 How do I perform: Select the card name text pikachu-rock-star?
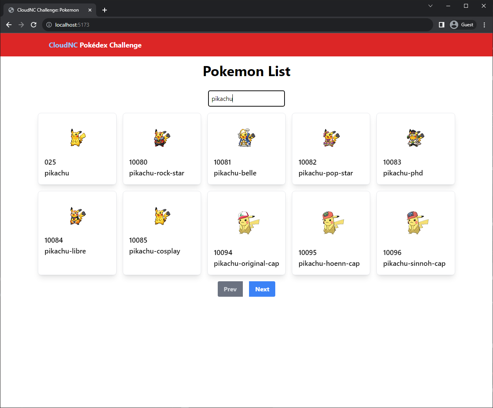click(157, 173)
